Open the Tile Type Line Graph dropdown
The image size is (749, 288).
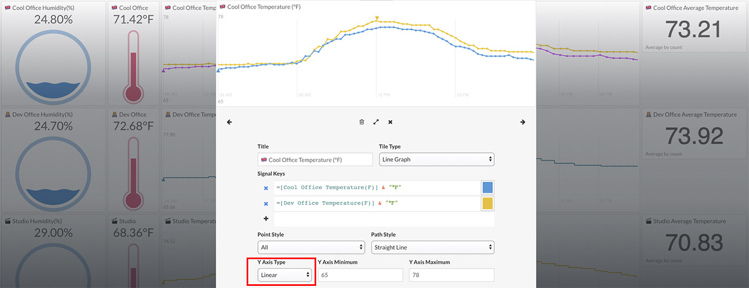(x=436, y=160)
